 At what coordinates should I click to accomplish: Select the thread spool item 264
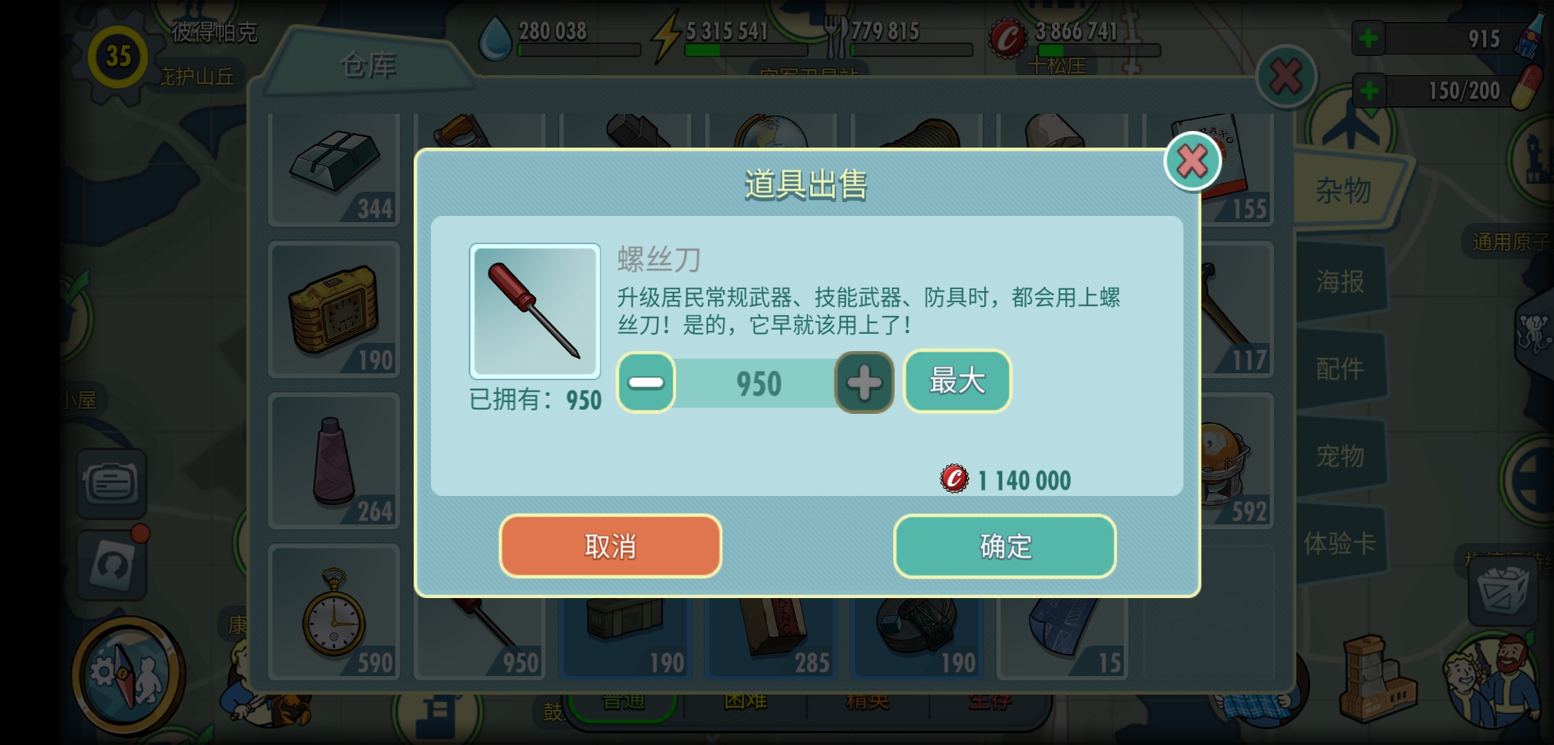(334, 461)
